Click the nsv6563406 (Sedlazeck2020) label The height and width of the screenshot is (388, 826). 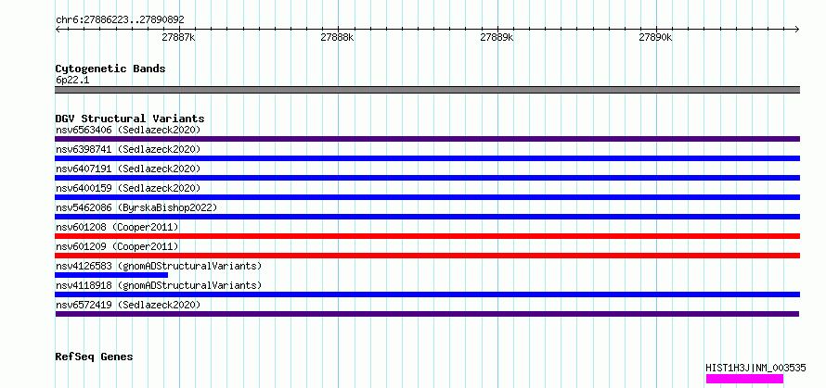coord(128,130)
